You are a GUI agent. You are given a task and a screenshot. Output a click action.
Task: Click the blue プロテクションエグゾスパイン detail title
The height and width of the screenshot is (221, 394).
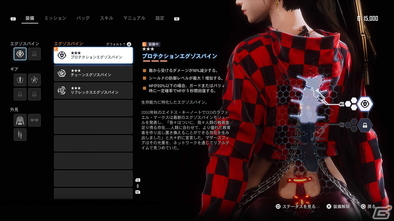[x=180, y=56]
